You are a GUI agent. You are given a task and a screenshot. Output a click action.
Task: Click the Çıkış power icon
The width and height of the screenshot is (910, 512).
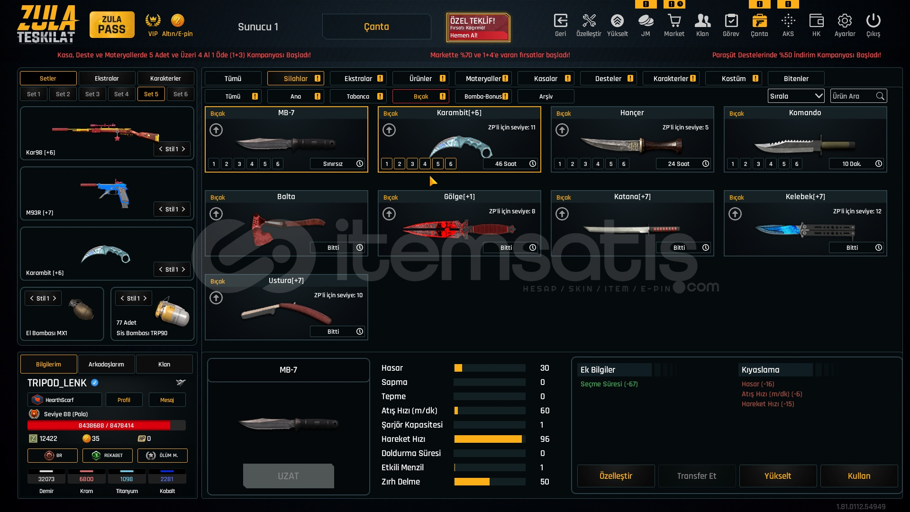(873, 21)
